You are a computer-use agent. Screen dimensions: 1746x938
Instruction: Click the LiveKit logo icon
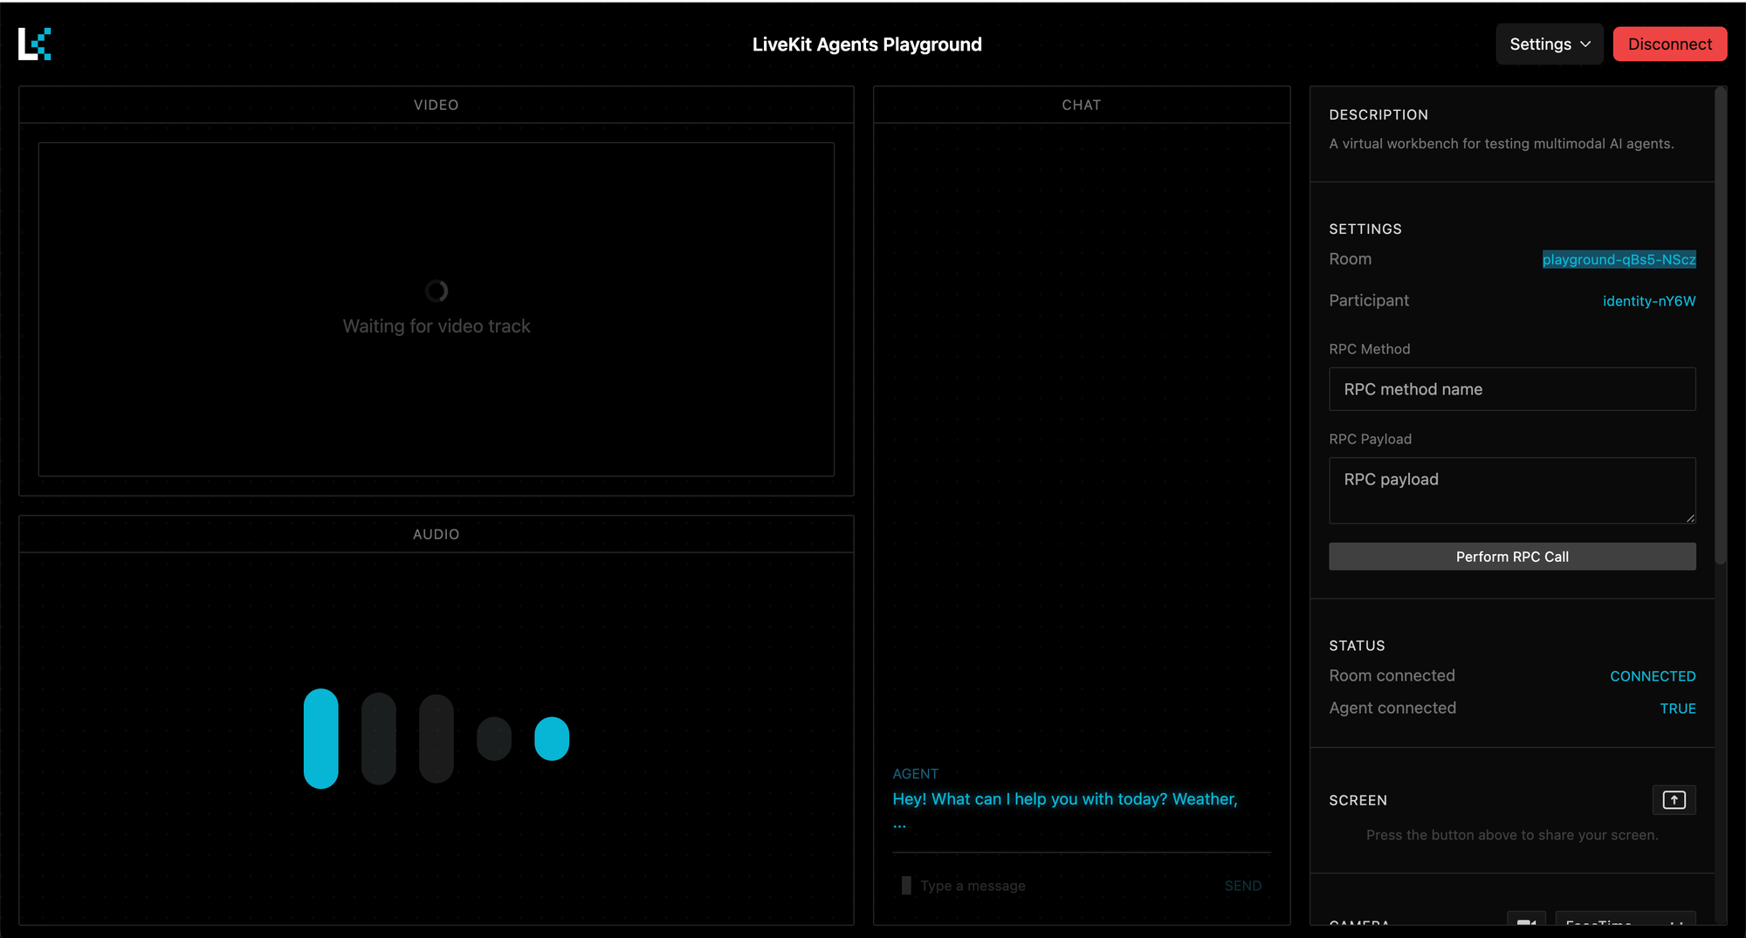(x=35, y=44)
